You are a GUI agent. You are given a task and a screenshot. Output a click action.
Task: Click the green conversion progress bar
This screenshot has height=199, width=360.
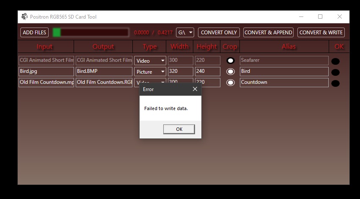91,33
